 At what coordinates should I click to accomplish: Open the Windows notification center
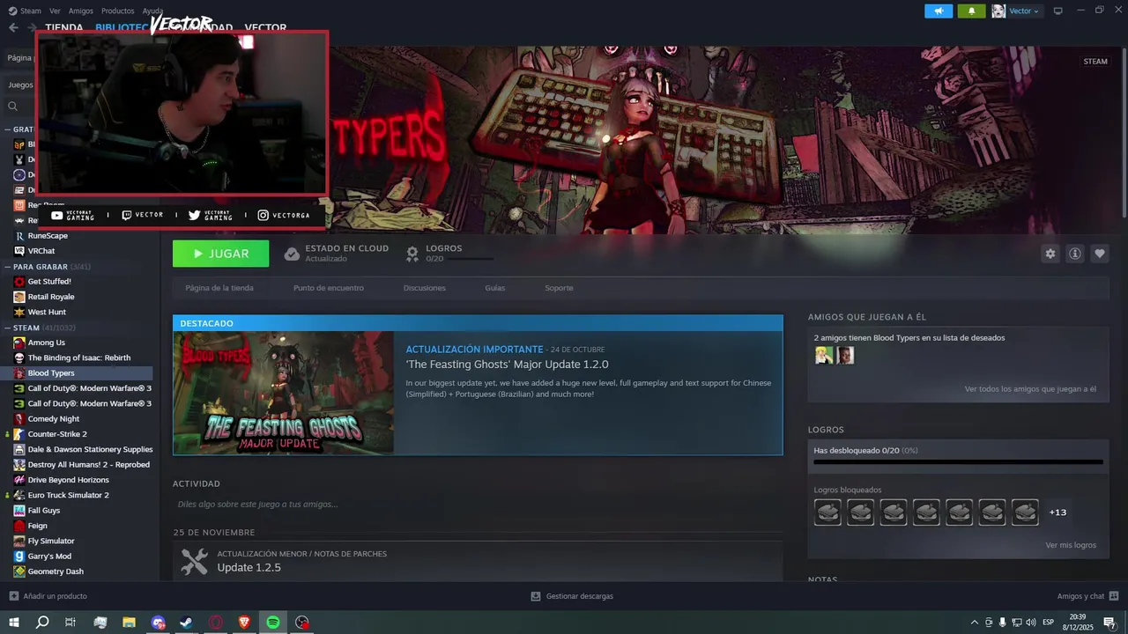click(1109, 623)
